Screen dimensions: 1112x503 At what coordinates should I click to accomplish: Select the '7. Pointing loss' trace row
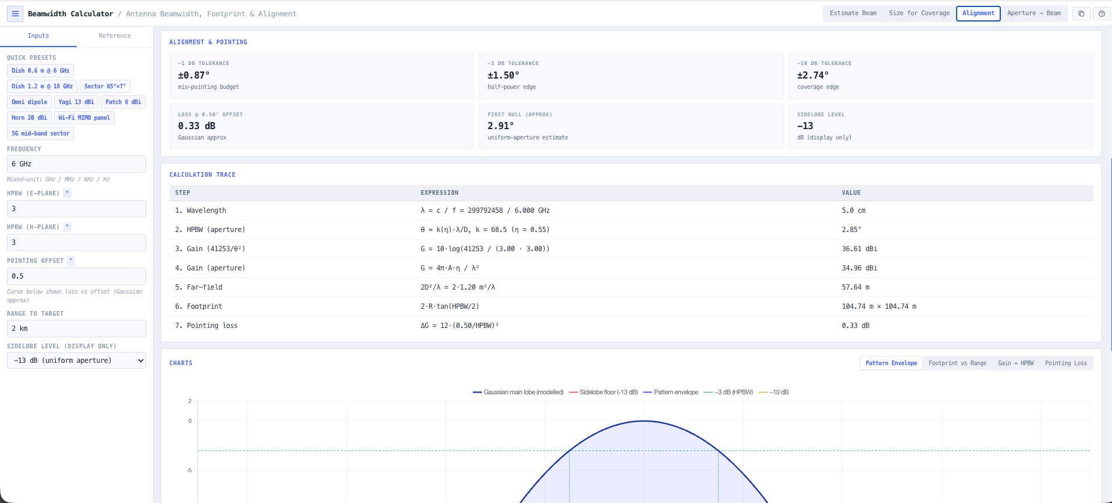pyautogui.click(x=631, y=326)
